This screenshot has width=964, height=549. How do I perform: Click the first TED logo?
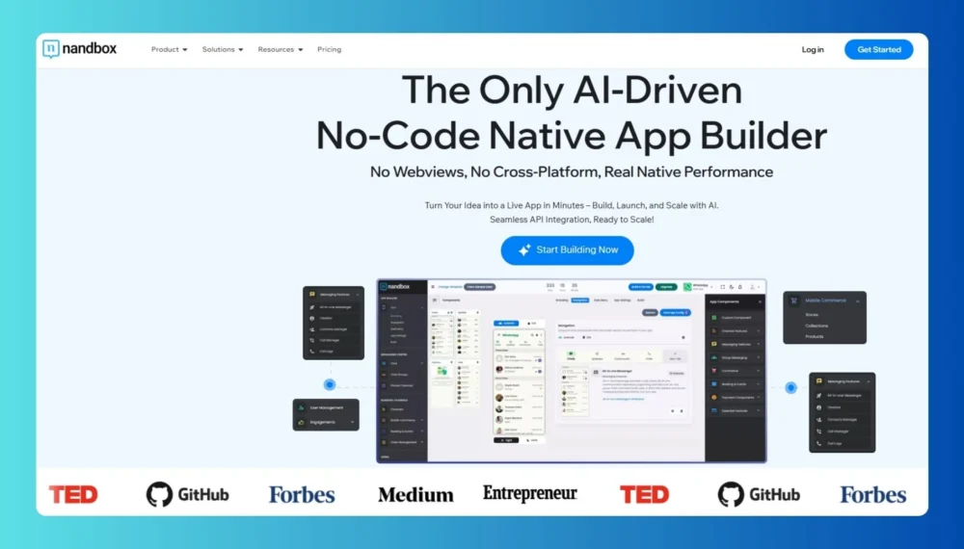click(73, 495)
